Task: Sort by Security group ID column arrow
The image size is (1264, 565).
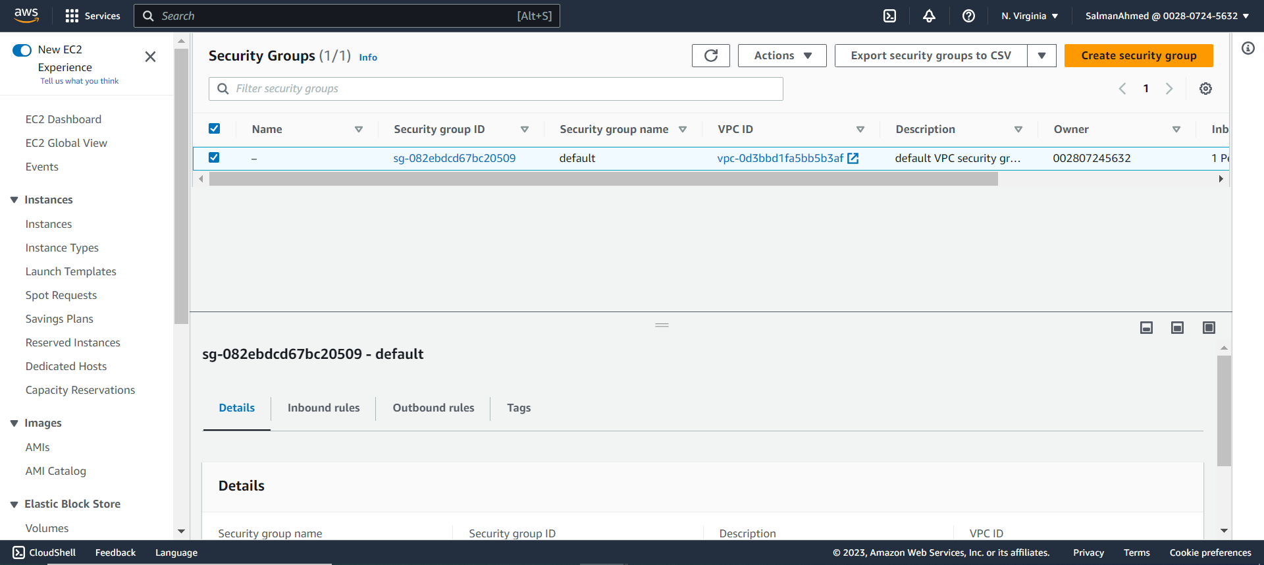Action: point(525,129)
